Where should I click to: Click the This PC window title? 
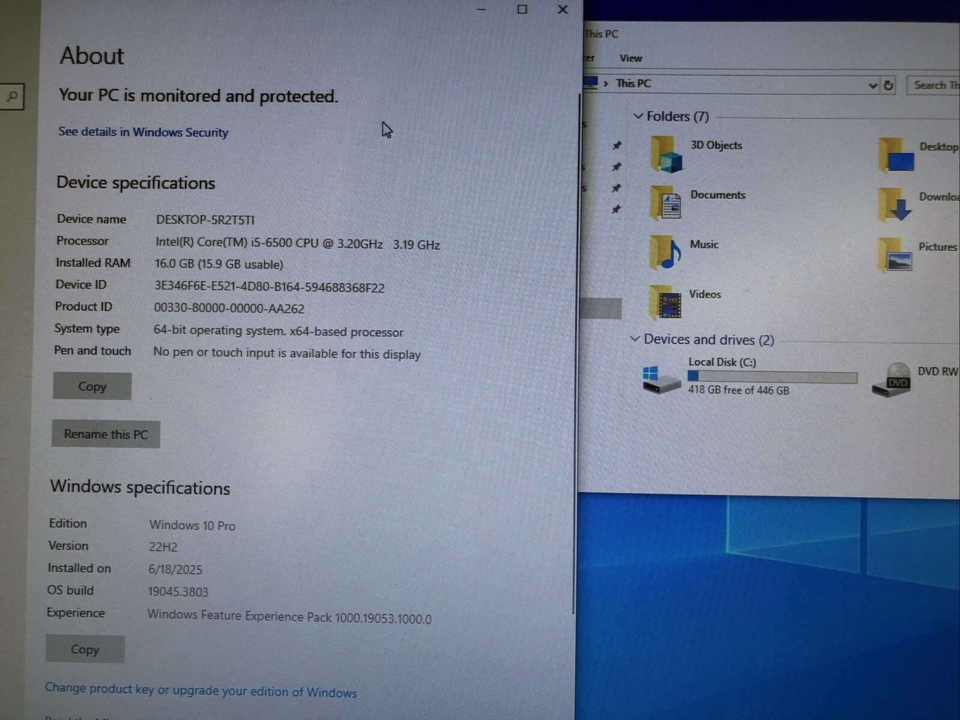(x=601, y=34)
